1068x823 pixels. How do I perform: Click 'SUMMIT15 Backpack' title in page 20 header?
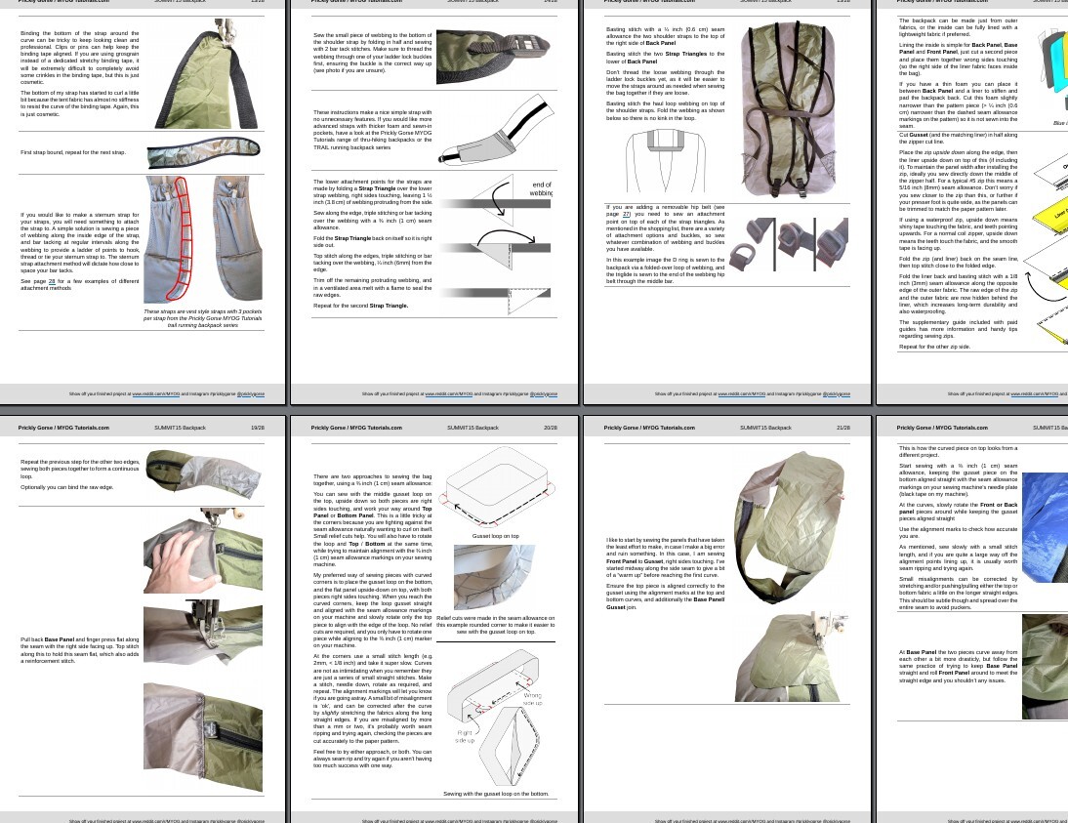(x=472, y=428)
